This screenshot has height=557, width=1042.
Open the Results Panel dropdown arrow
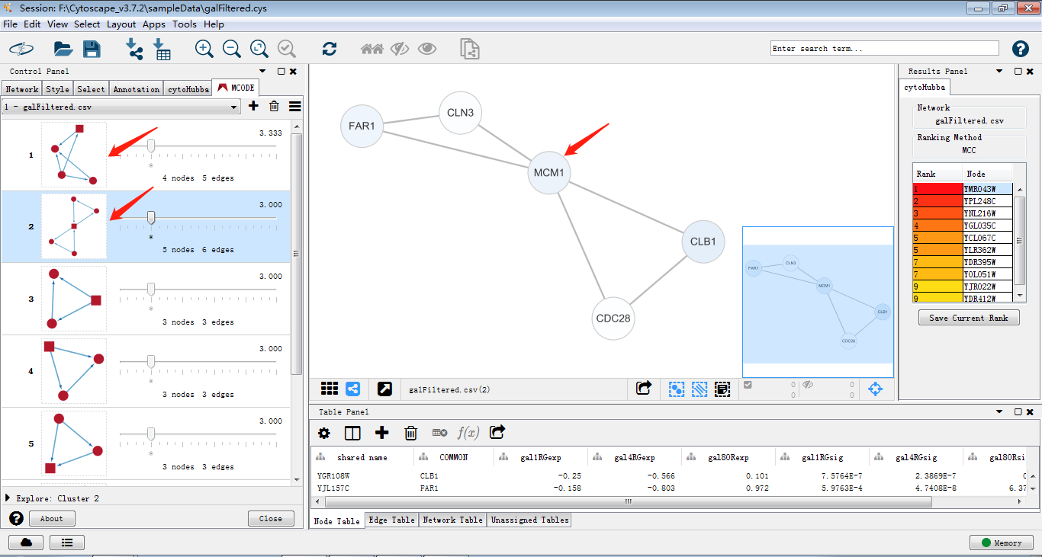1000,71
